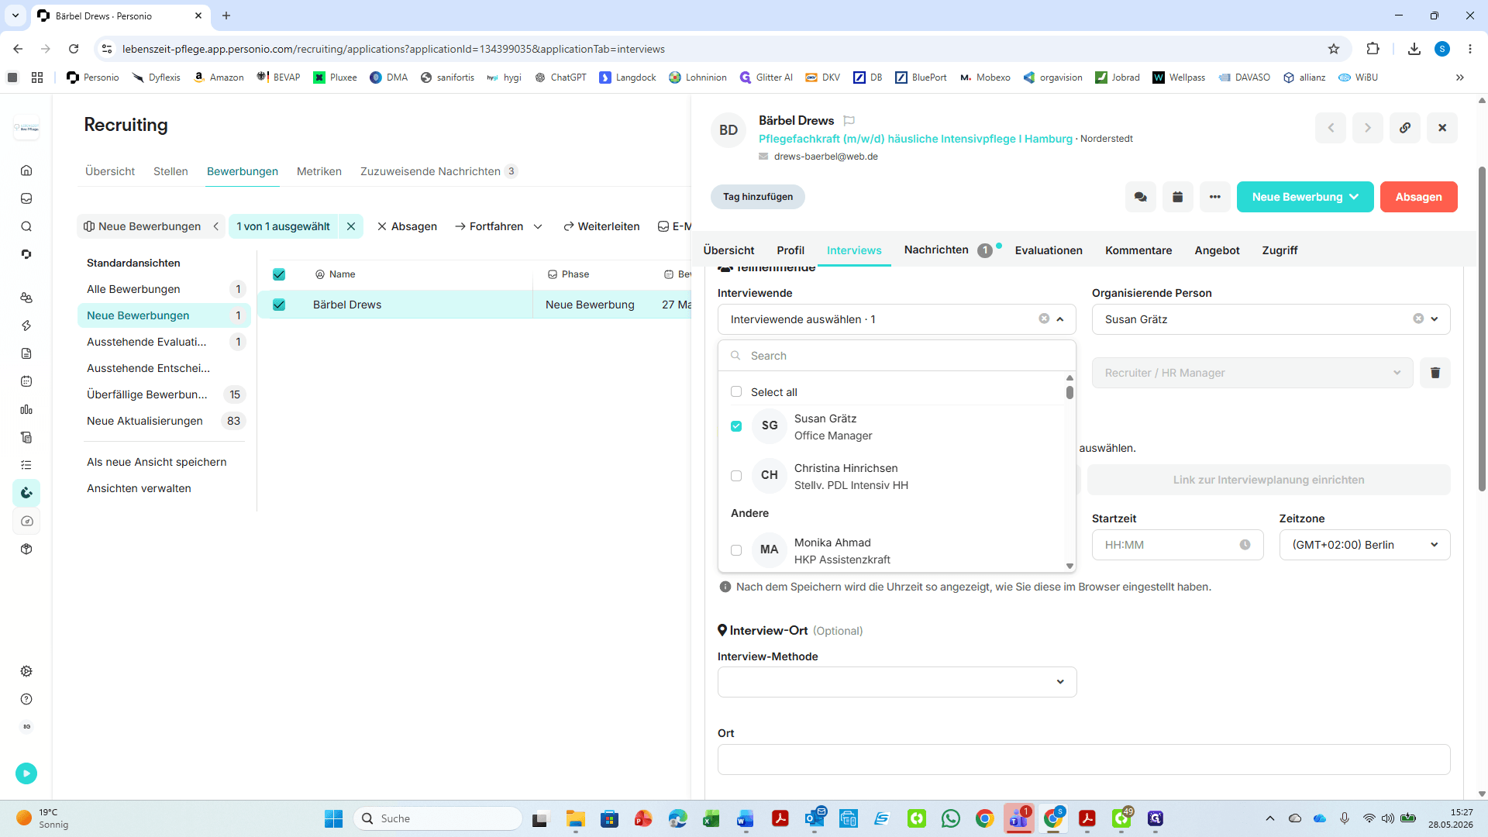This screenshot has height=837, width=1488.
Task: Click the search icon in left sidebar
Action: pos(26,226)
